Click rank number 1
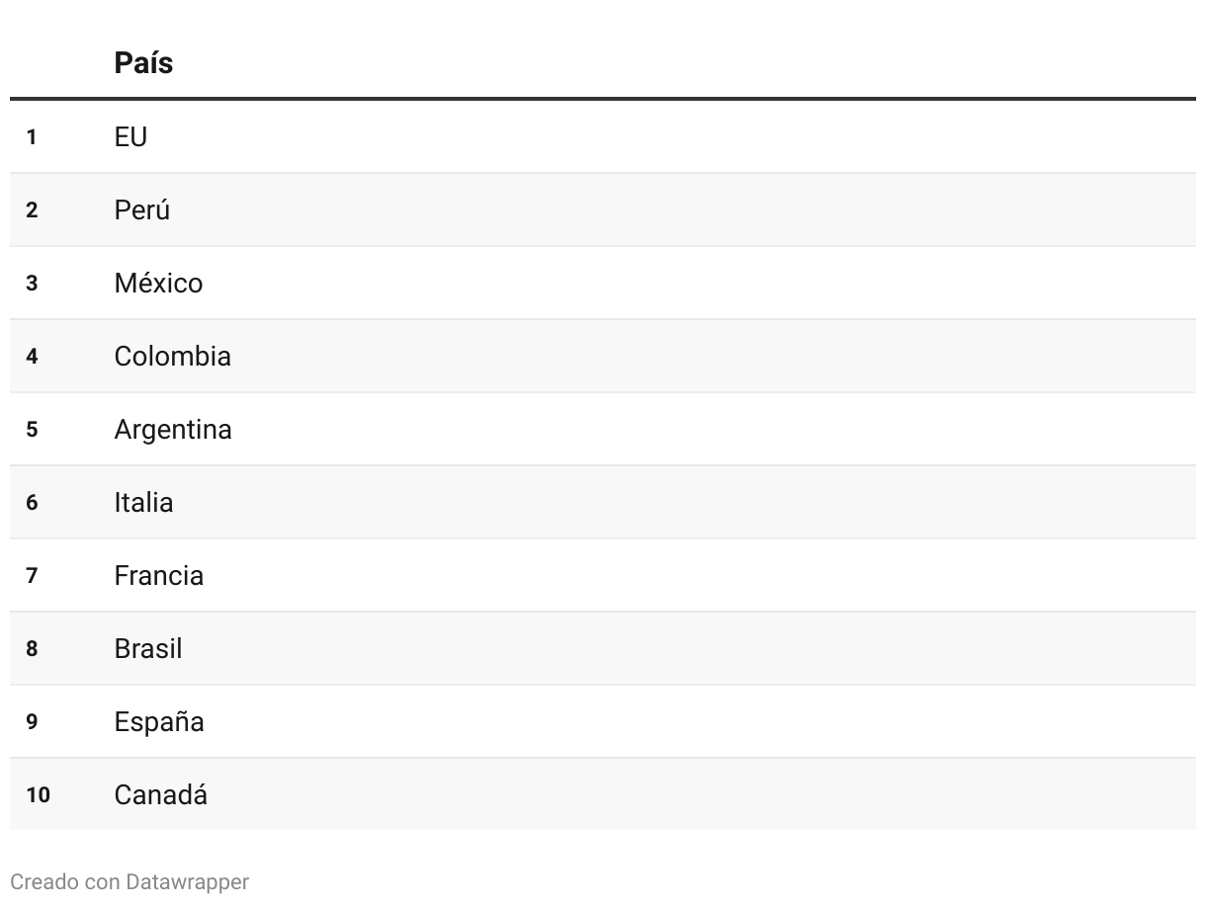1206x905 pixels. tap(32, 137)
